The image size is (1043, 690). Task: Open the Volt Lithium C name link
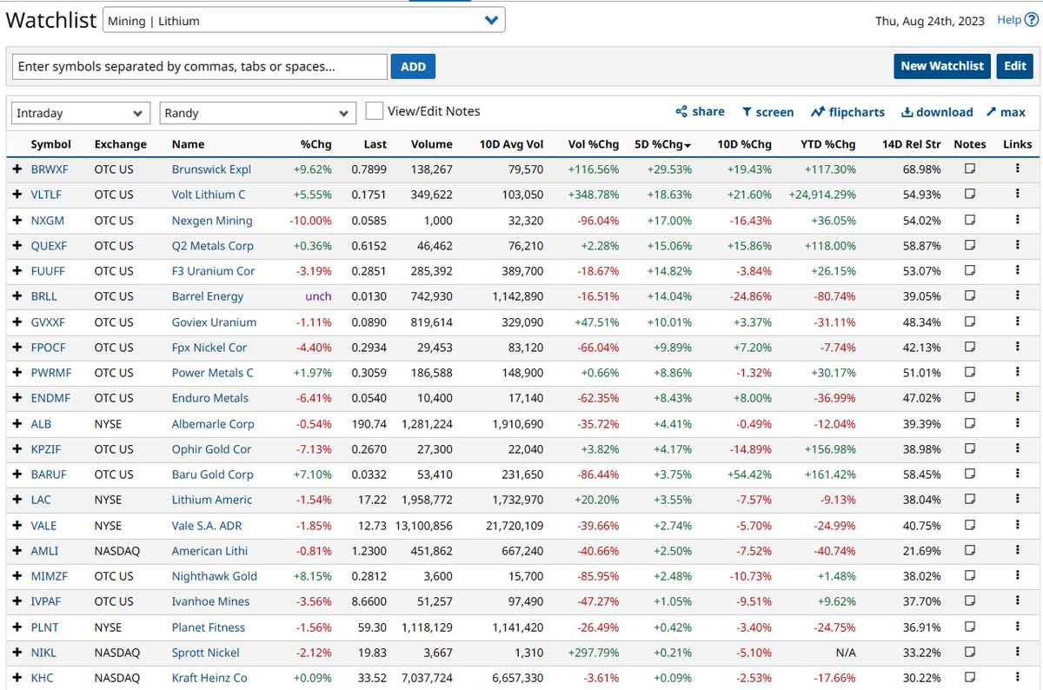click(x=209, y=195)
